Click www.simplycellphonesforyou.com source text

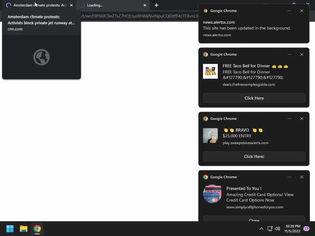coord(254,207)
